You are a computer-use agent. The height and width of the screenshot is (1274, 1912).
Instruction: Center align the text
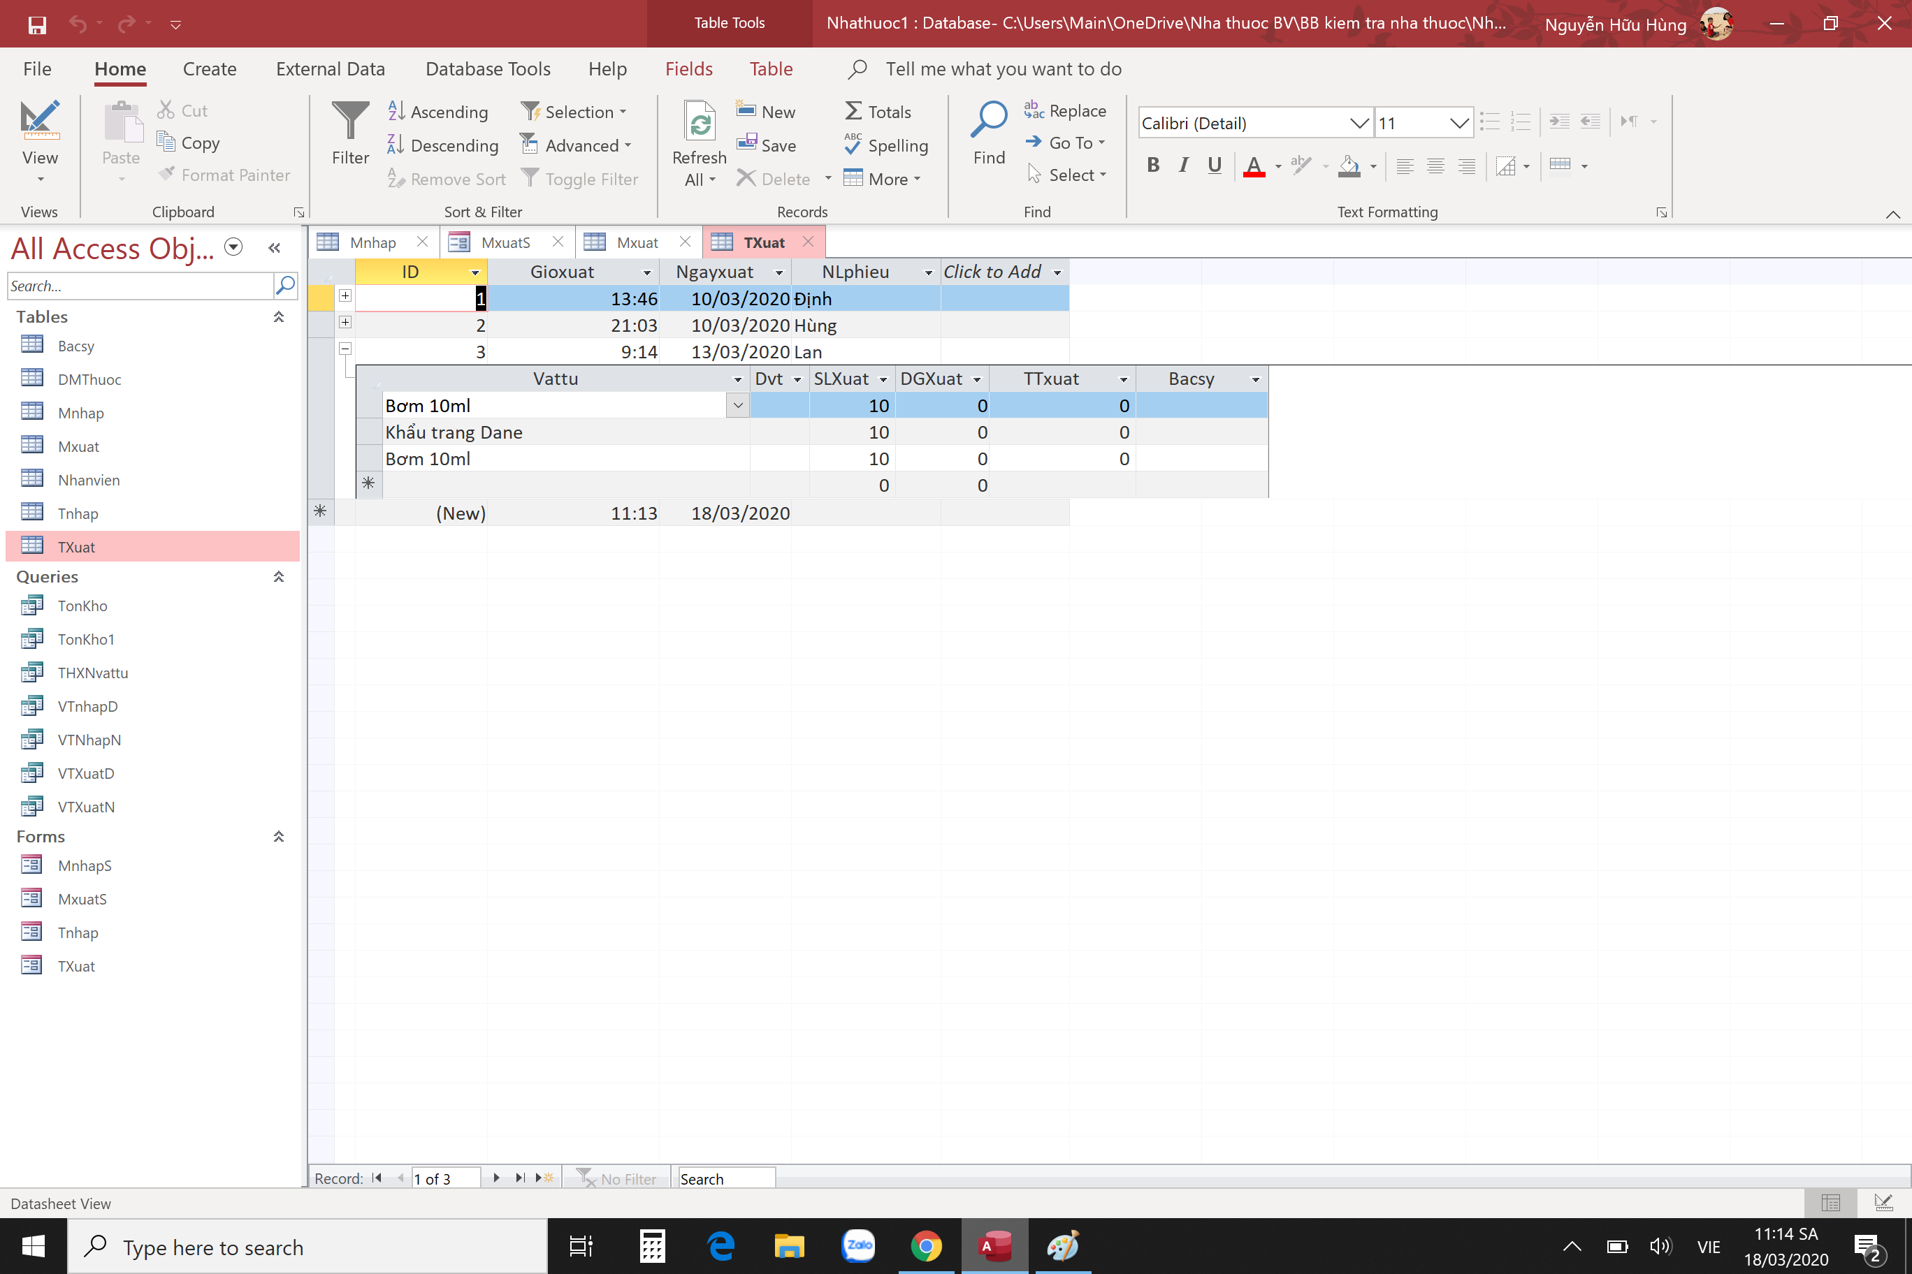[1435, 166]
